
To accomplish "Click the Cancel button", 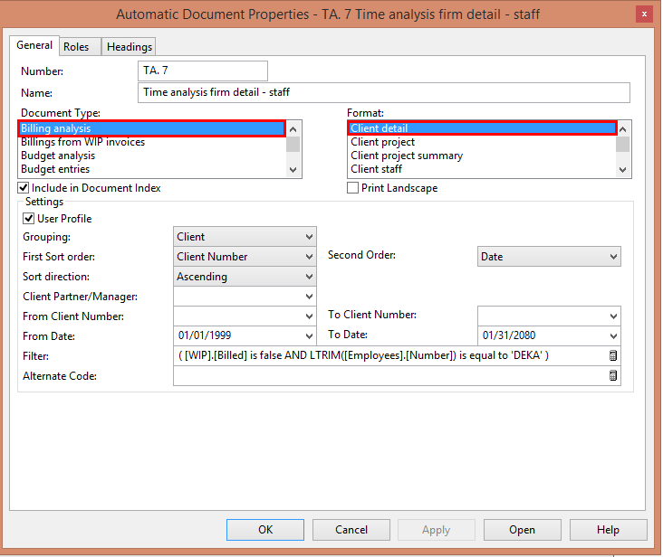I will pyautogui.click(x=351, y=530).
